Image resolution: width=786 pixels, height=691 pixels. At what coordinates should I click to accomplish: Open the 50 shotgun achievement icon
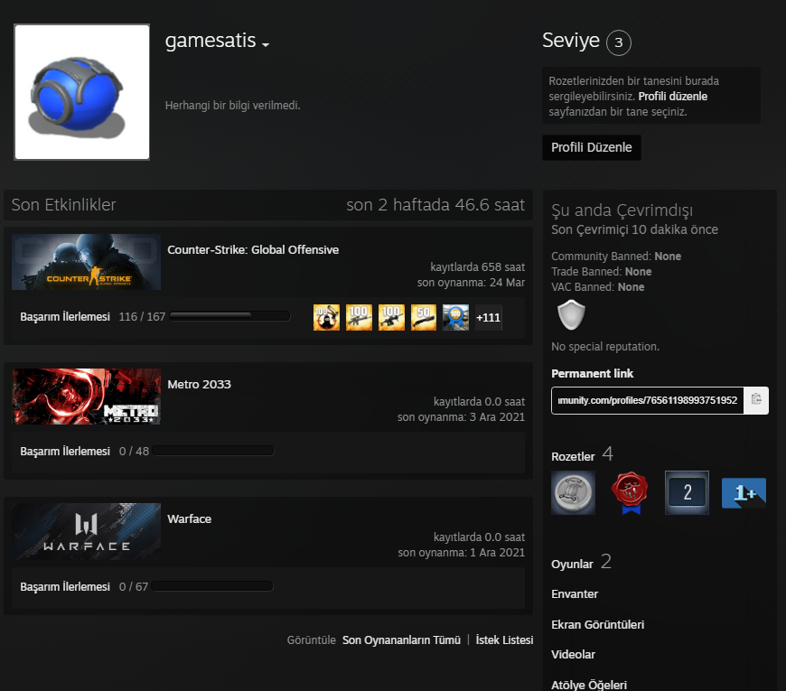pyautogui.click(x=424, y=317)
